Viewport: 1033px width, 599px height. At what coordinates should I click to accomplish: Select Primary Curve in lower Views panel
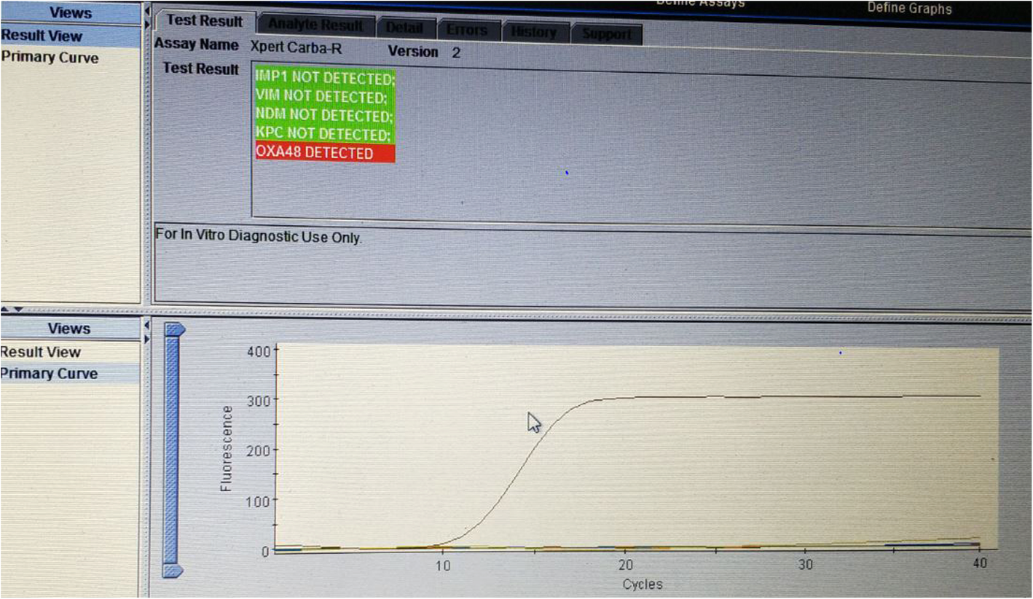coord(69,374)
